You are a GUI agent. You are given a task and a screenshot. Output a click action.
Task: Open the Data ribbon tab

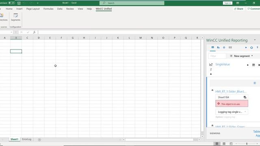(60, 9)
